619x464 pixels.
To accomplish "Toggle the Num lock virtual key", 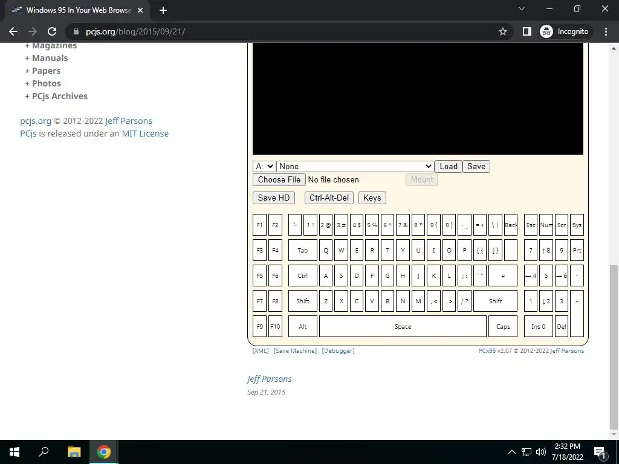I will 546,225.
